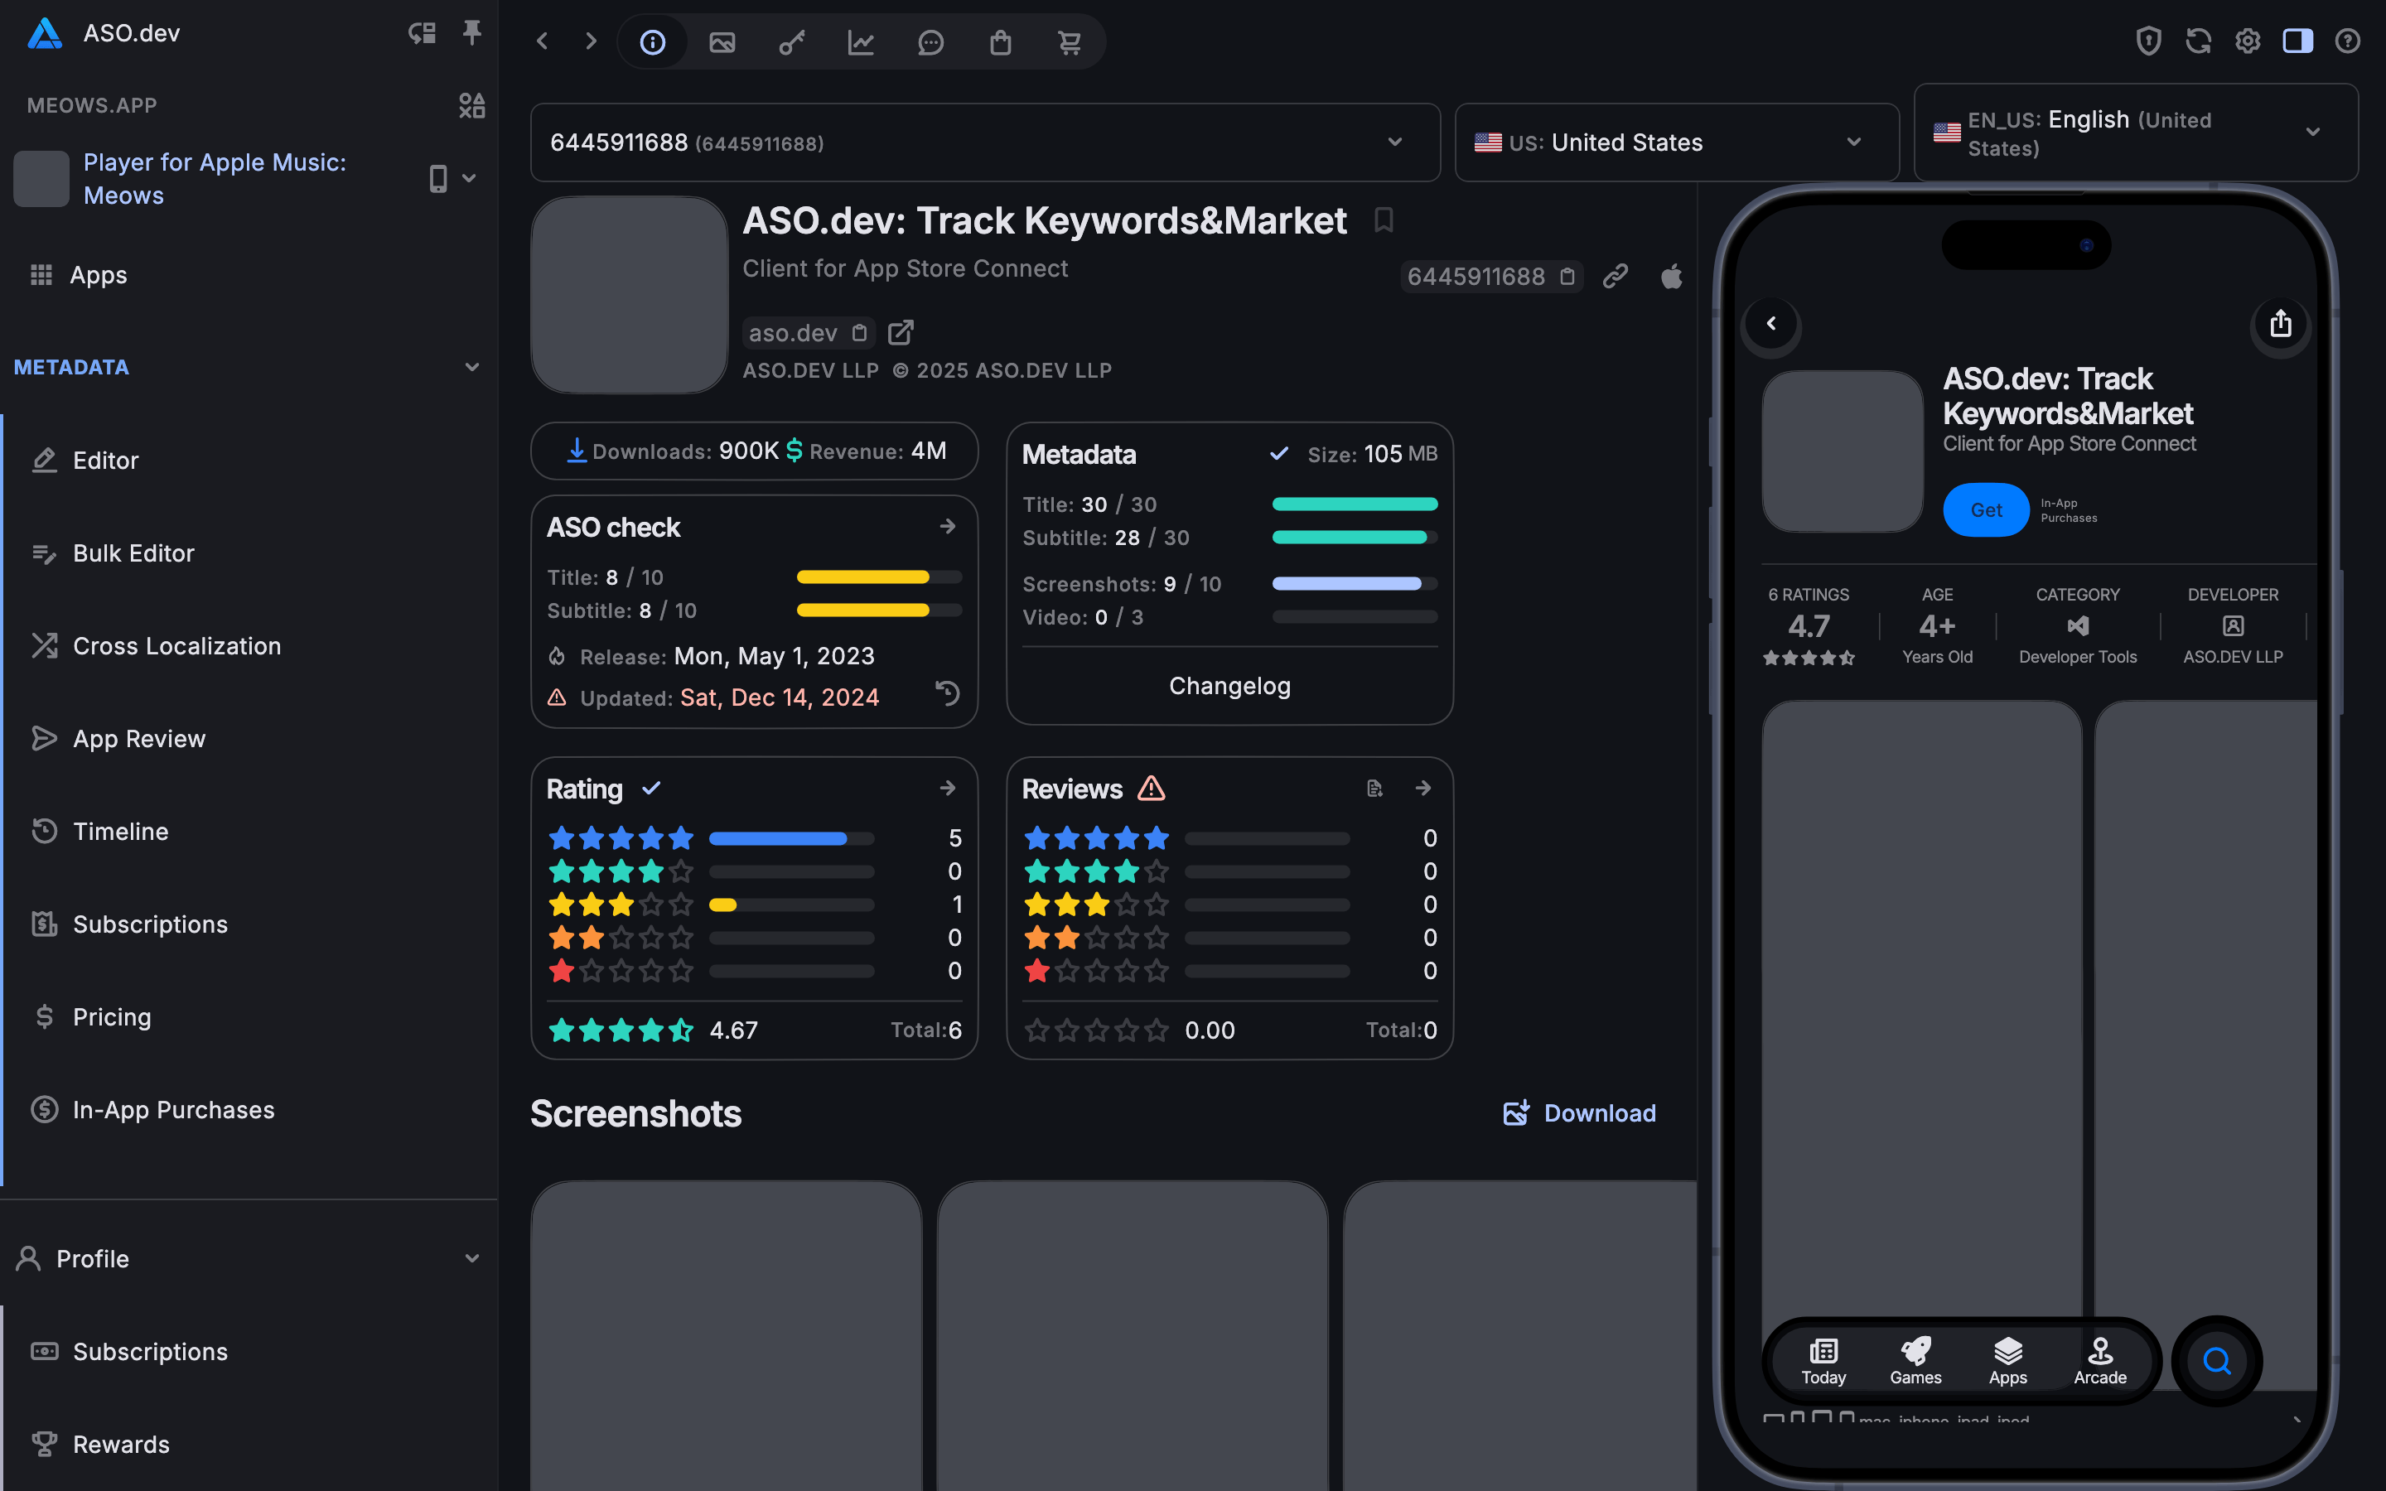Click the shield icon in top bar
Viewport: 2386px width, 1491px height.
tap(2148, 41)
